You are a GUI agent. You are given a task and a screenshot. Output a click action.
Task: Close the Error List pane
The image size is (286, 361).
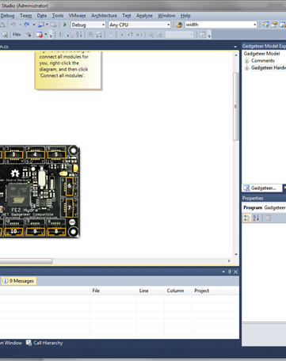point(235,272)
